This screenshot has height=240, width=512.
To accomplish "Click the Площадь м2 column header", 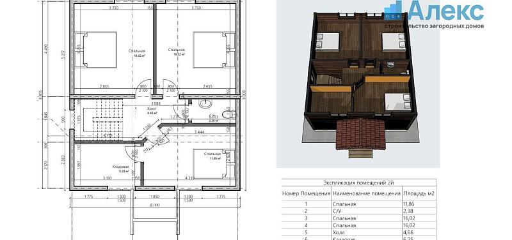I will pyautogui.click(x=419, y=193).
